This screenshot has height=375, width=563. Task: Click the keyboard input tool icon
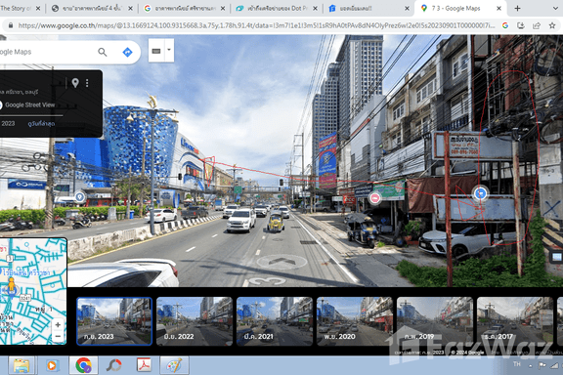pyautogui.click(x=156, y=51)
